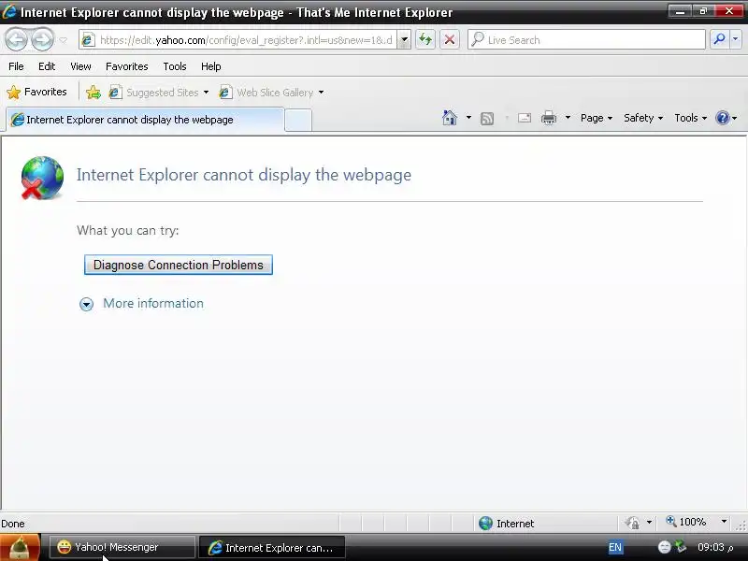Click the globe with red X error icon
The width and height of the screenshot is (748, 561).
[x=42, y=178]
